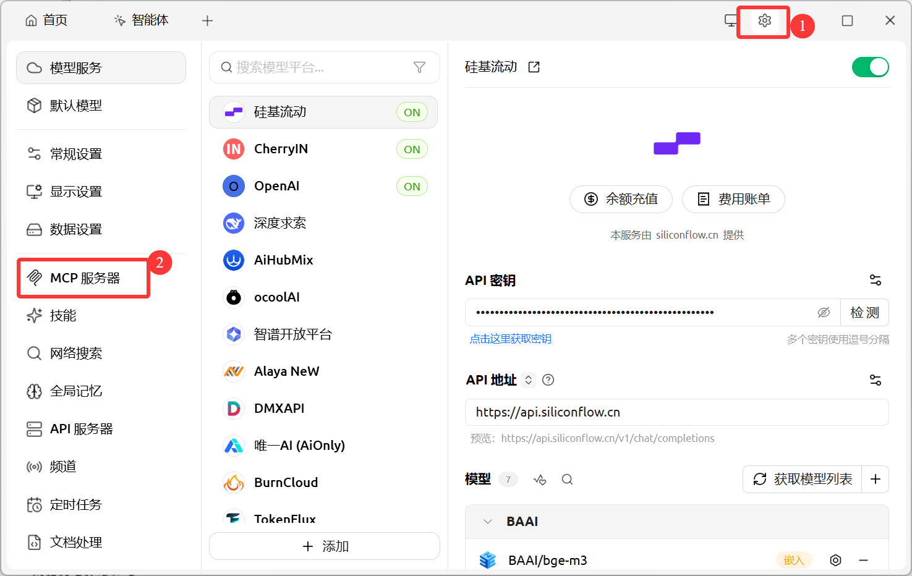Click the 嵌入 tag on BAAI/bge-m3
The height and width of the screenshot is (576, 912).
[794, 560]
